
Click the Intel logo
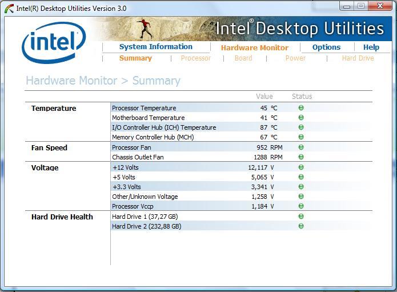coord(54,42)
